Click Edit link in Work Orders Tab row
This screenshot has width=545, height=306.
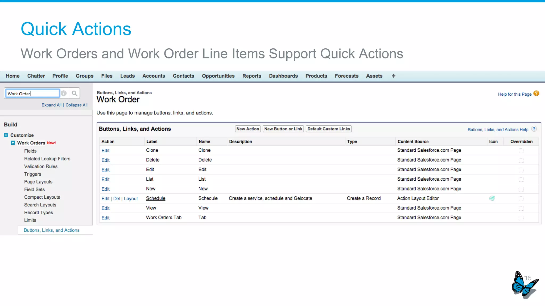click(x=105, y=218)
